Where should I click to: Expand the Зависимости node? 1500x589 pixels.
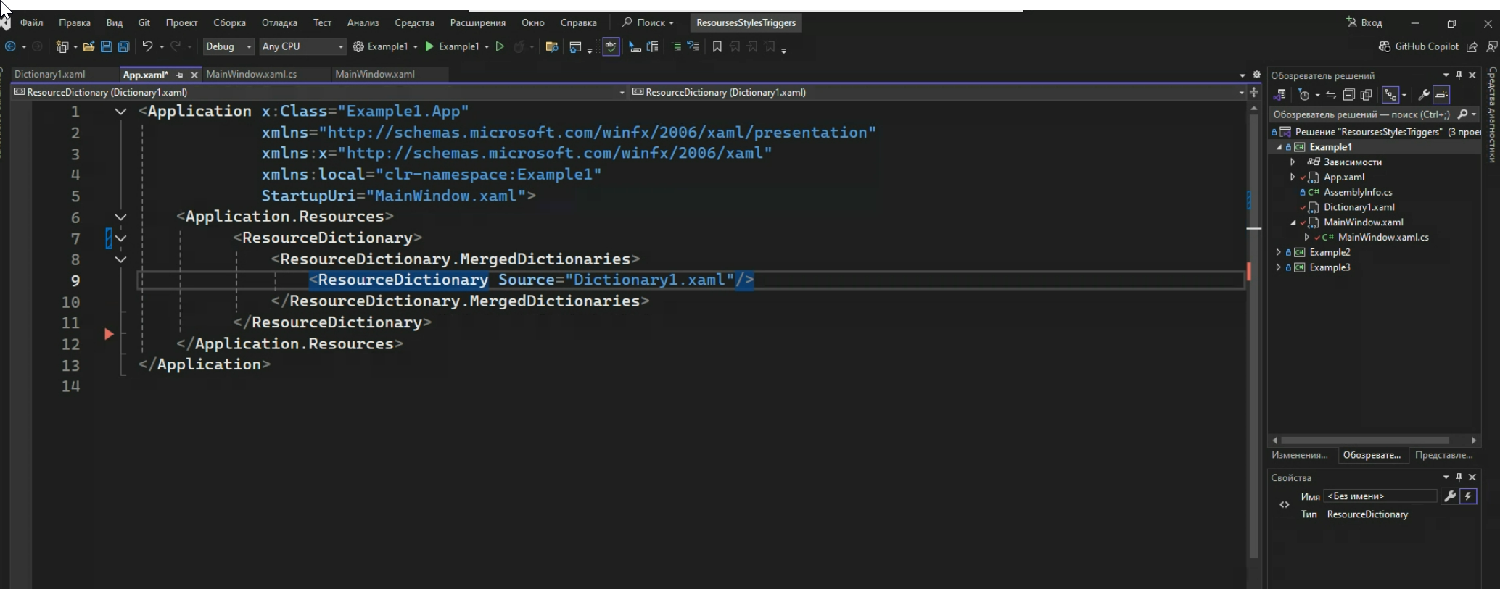click(1293, 162)
